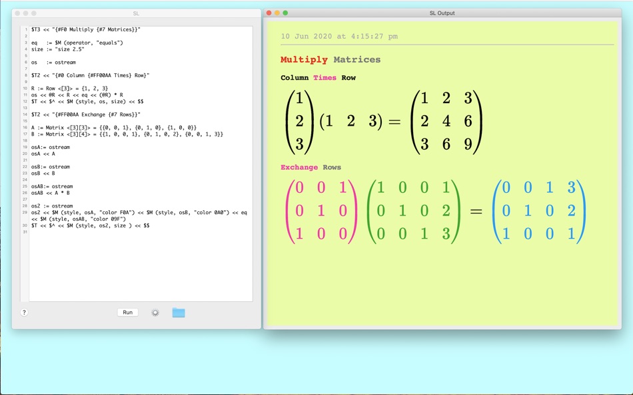Screen dimensions: 633x395
Task: Click code line '$T << $^ << $M (style, os2, size ) << $$'
Action: (x=90, y=225)
